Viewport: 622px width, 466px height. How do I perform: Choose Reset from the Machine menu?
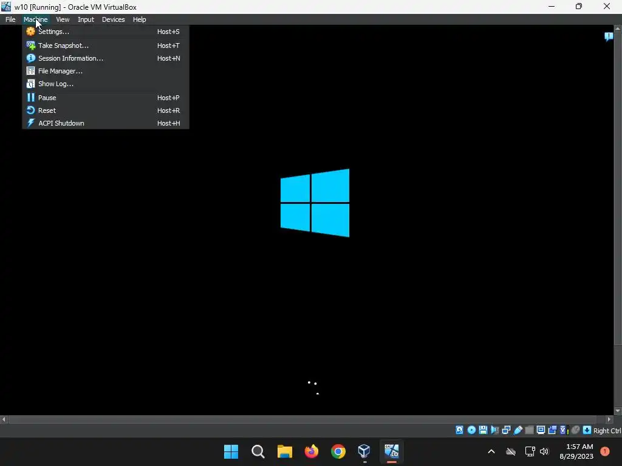(x=106, y=110)
